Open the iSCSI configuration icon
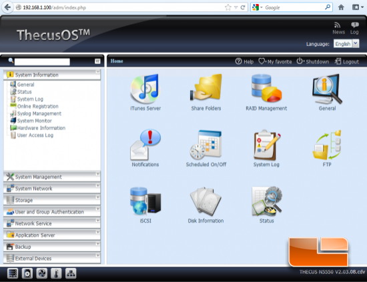Viewport: 367px width, 282px height. (145, 201)
